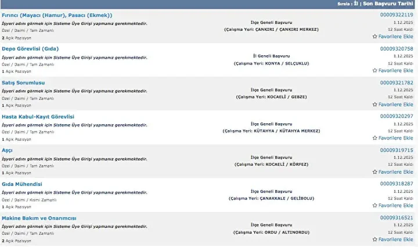Open listing number 00009319715
418x247 pixels.
pyautogui.click(x=397, y=150)
